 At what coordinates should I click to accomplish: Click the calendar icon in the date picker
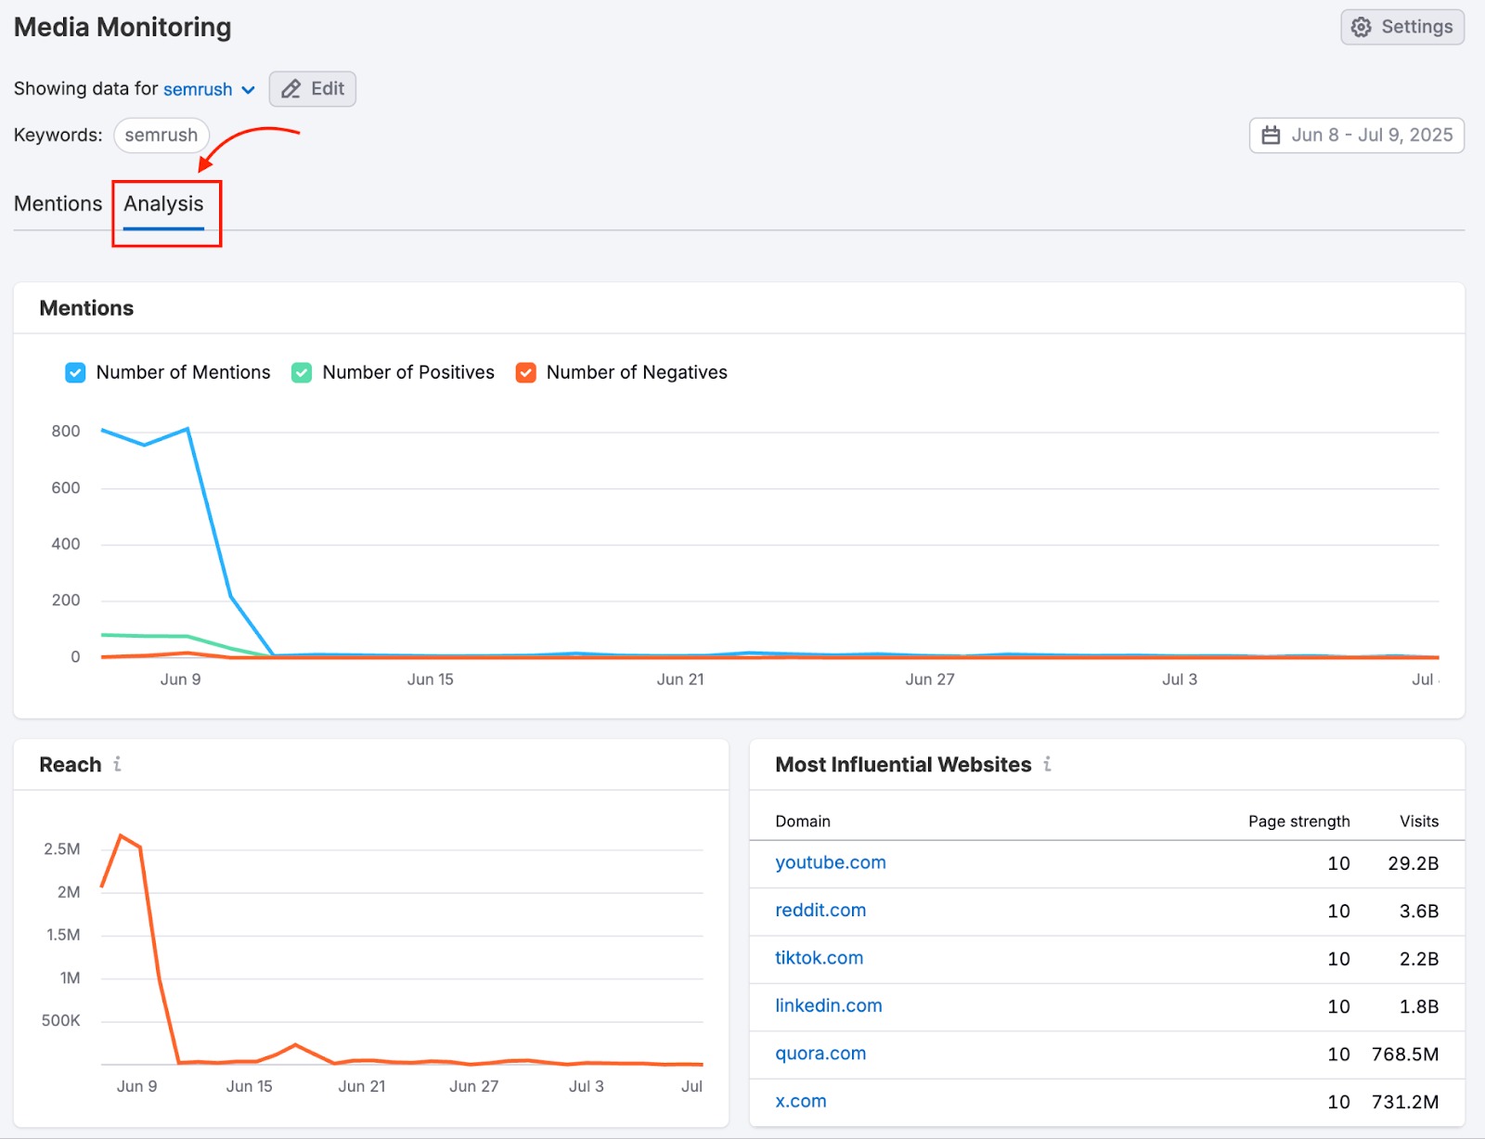[1272, 135]
